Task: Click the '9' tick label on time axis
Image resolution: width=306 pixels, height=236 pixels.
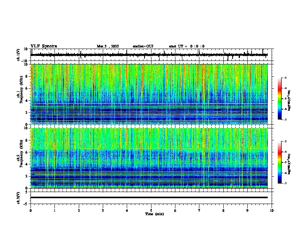Action: 247,211
